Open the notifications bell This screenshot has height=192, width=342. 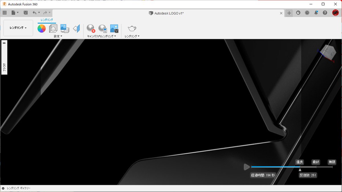point(316,13)
